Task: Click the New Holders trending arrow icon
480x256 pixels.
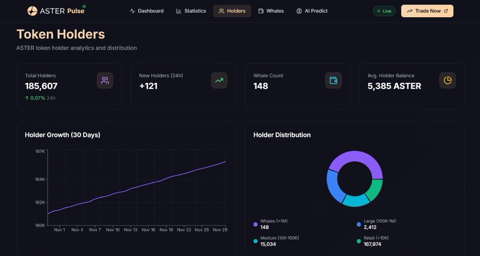Action: (x=219, y=80)
